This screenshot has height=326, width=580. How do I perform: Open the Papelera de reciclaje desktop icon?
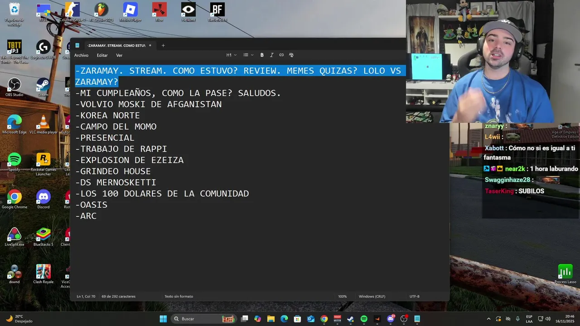(x=14, y=14)
